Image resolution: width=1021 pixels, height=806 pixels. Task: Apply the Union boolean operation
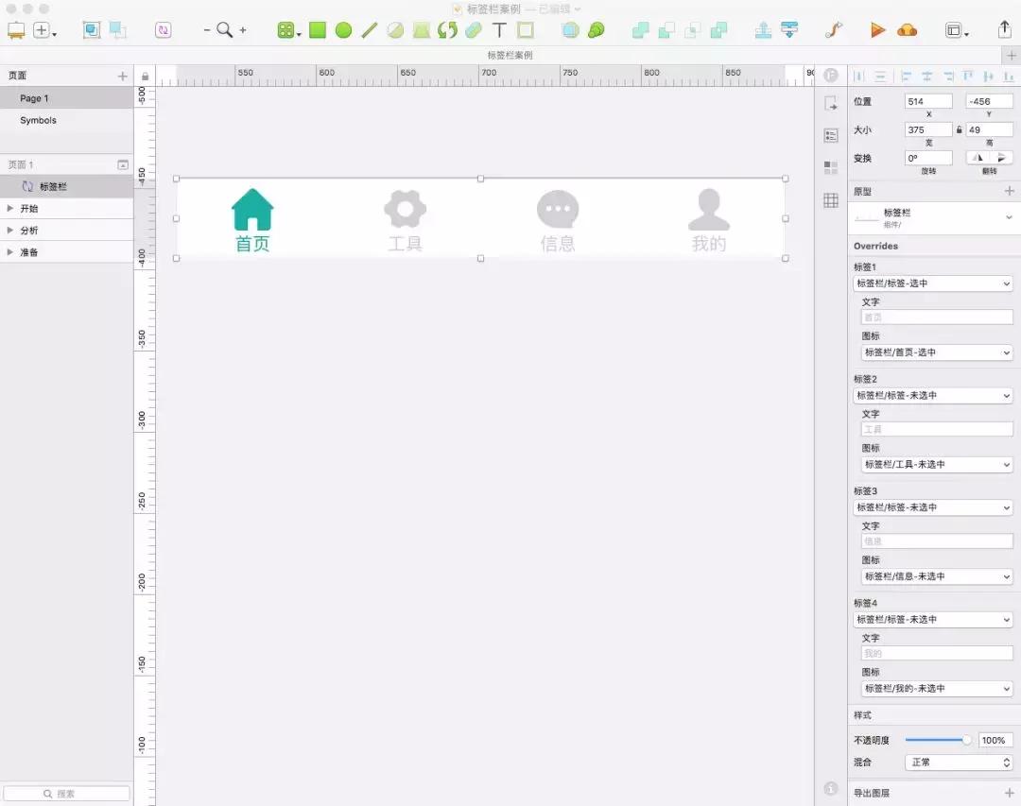pyautogui.click(x=639, y=29)
